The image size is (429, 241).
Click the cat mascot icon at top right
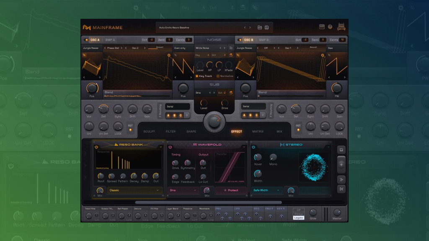(341, 26)
